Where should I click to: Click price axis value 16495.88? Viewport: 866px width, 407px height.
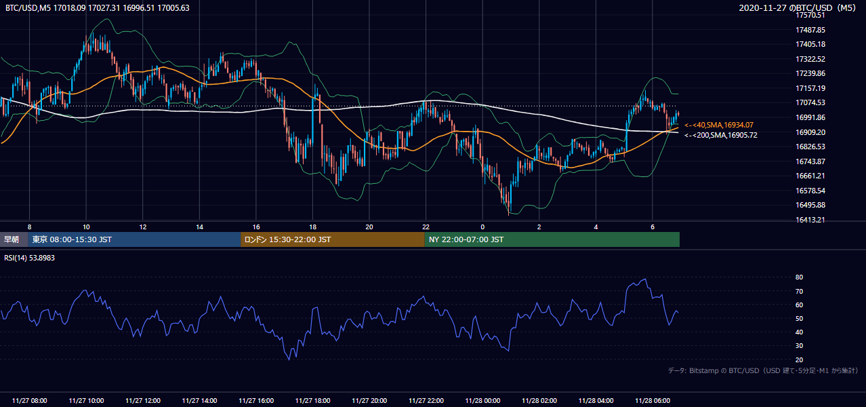tap(810, 205)
